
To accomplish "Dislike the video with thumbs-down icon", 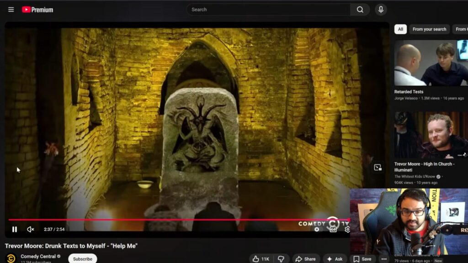I will [x=281, y=259].
